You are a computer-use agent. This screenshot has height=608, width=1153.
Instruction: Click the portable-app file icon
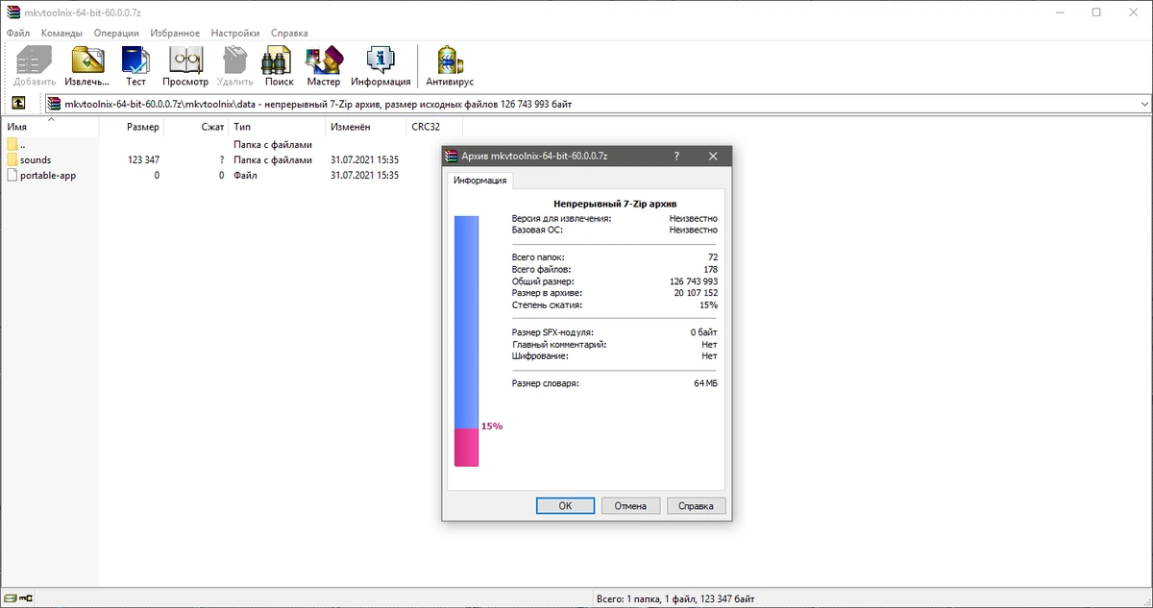click(x=12, y=176)
